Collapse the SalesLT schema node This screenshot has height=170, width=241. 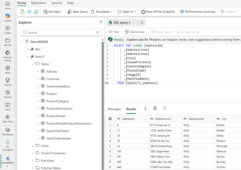27,57
